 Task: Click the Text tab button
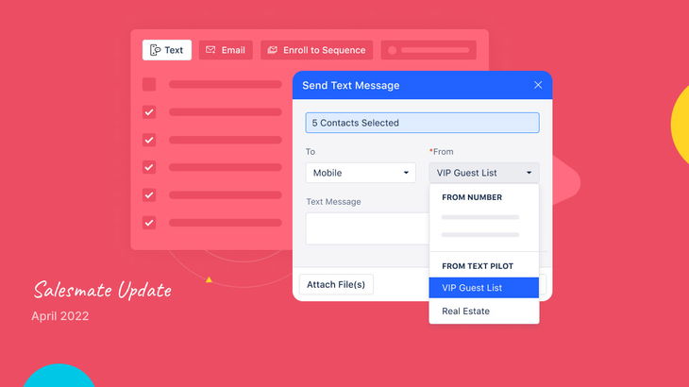[166, 50]
